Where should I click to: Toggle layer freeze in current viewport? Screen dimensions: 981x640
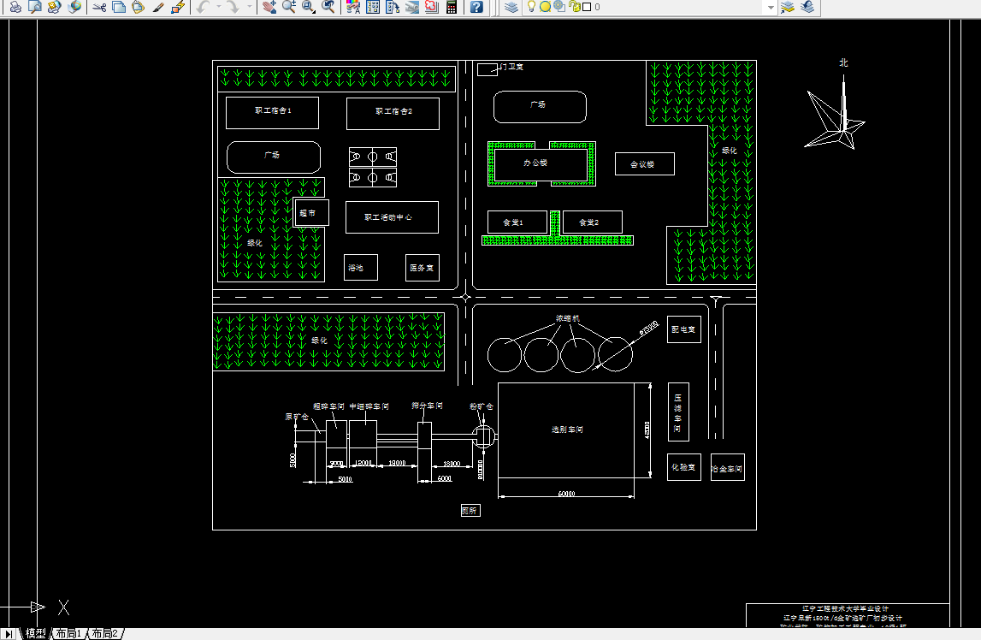(559, 7)
